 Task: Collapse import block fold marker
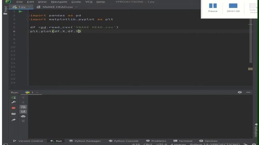tap(28, 16)
